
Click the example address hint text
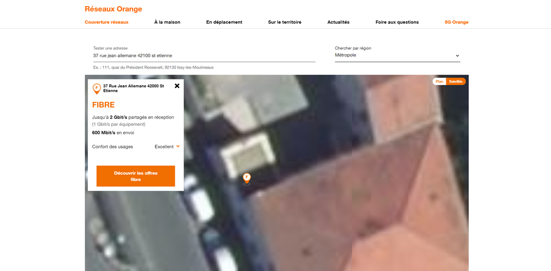pos(153,67)
